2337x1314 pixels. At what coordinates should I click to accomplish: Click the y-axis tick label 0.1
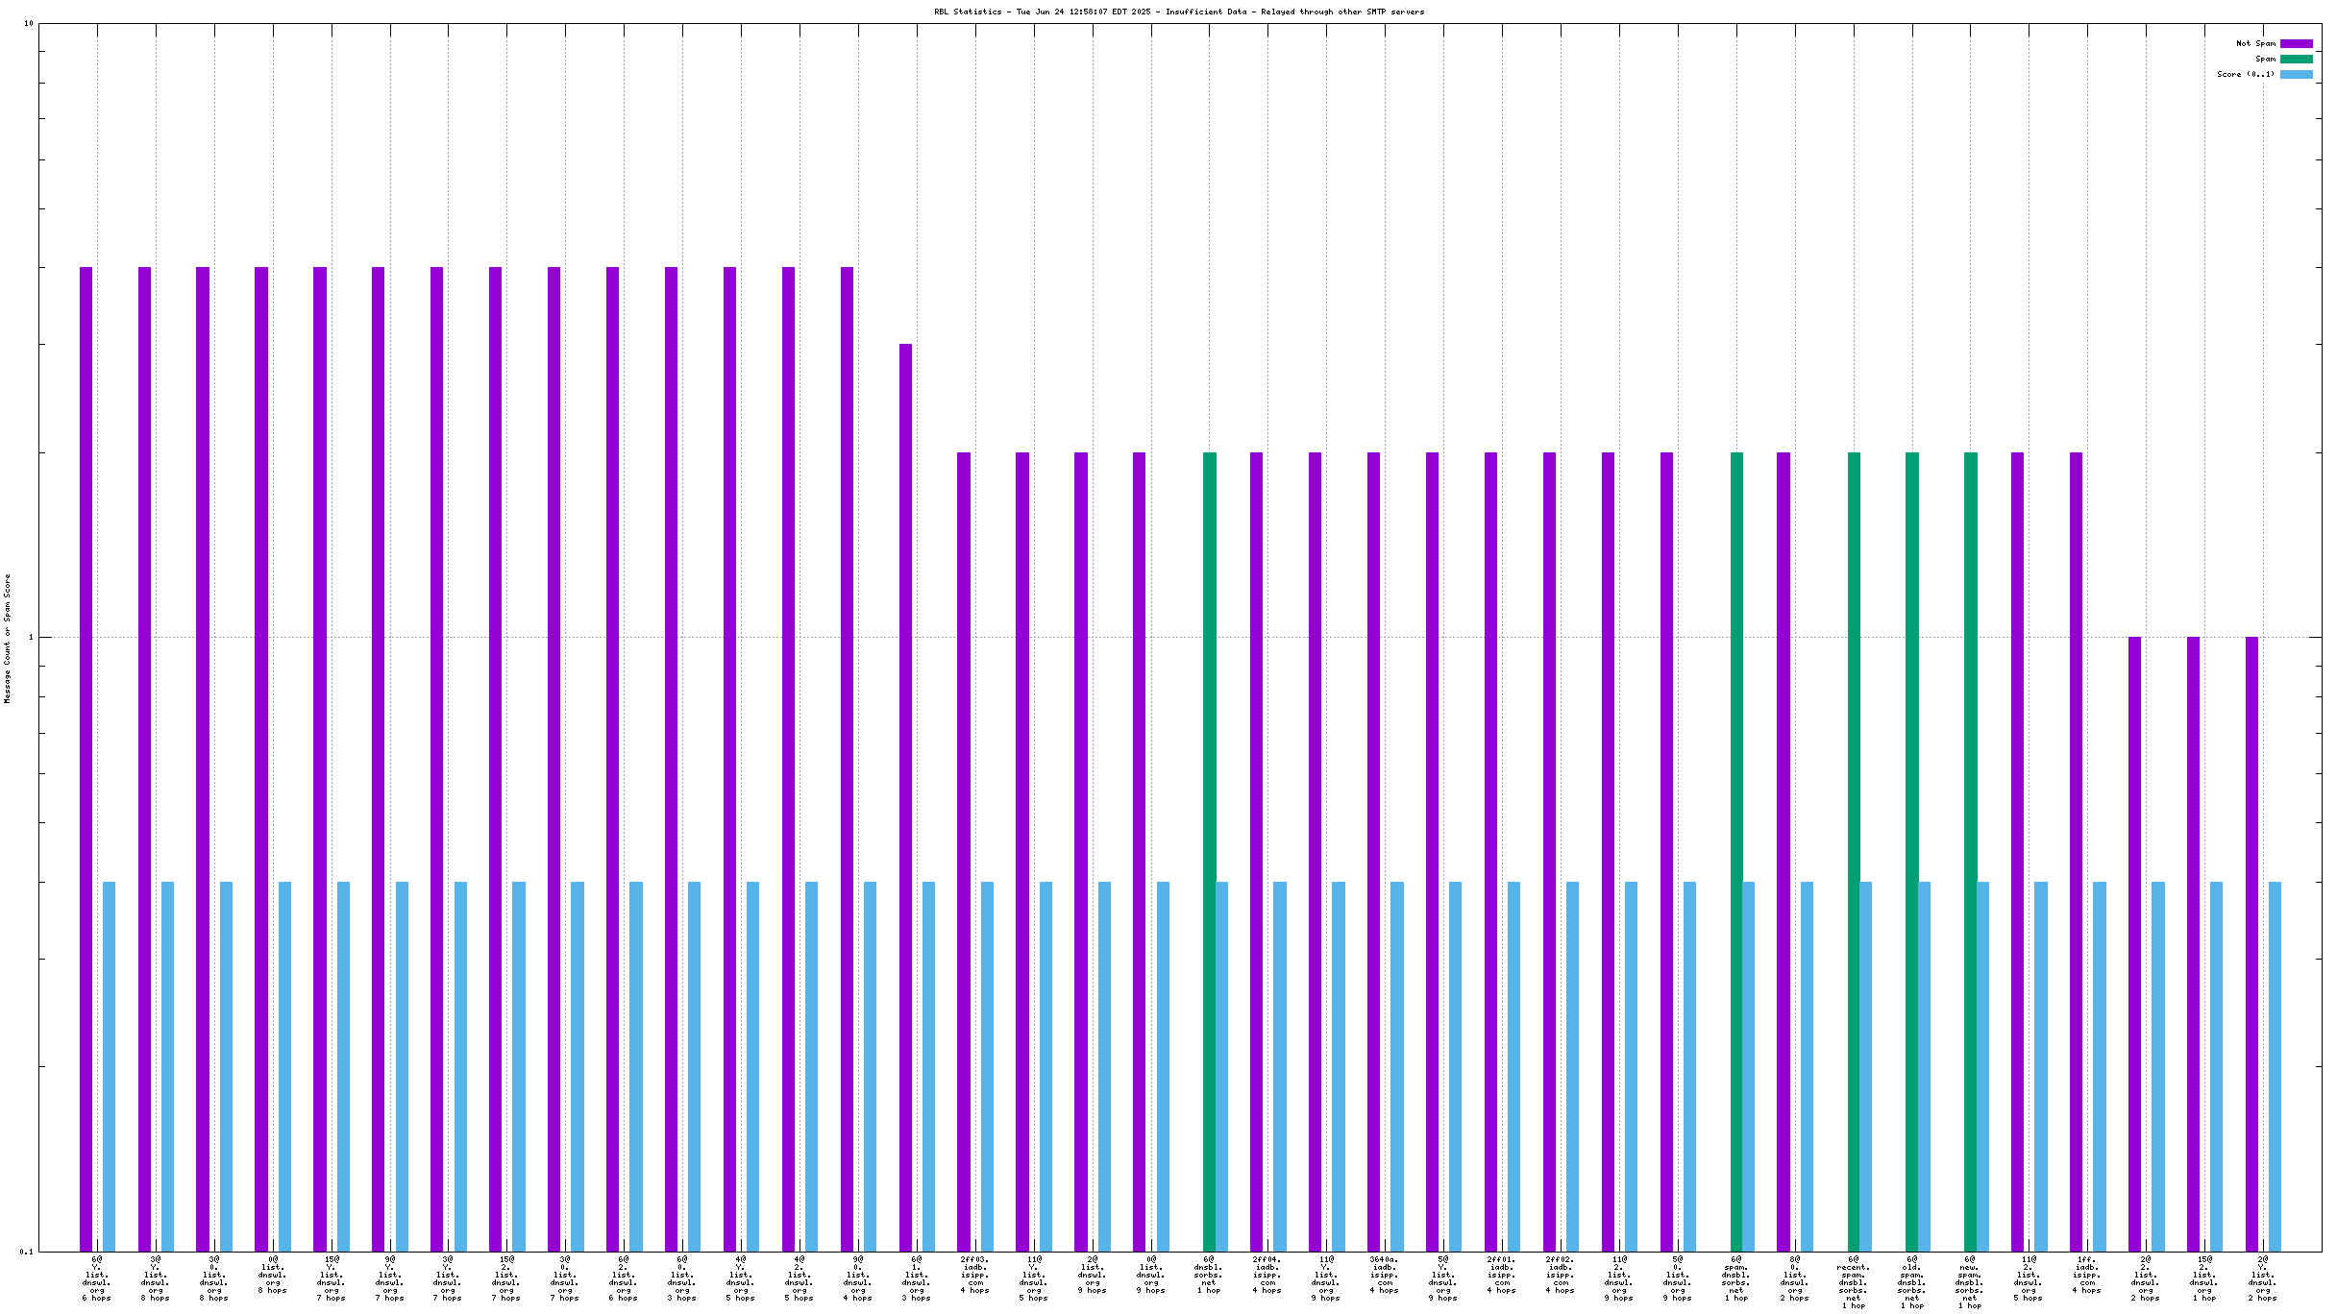click(x=26, y=1251)
